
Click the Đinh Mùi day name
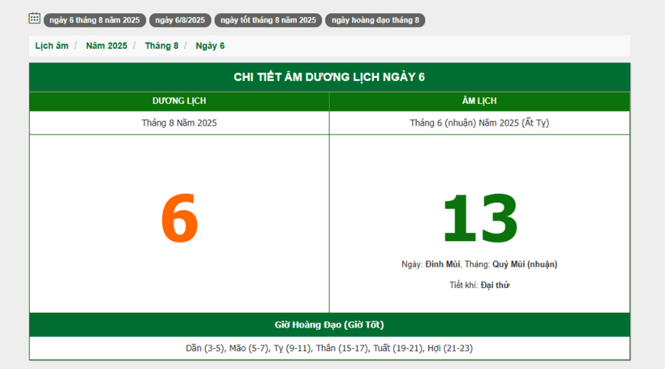coord(442,264)
